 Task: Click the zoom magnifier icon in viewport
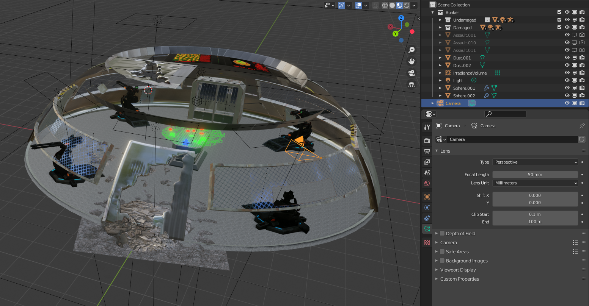coord(412,50)
